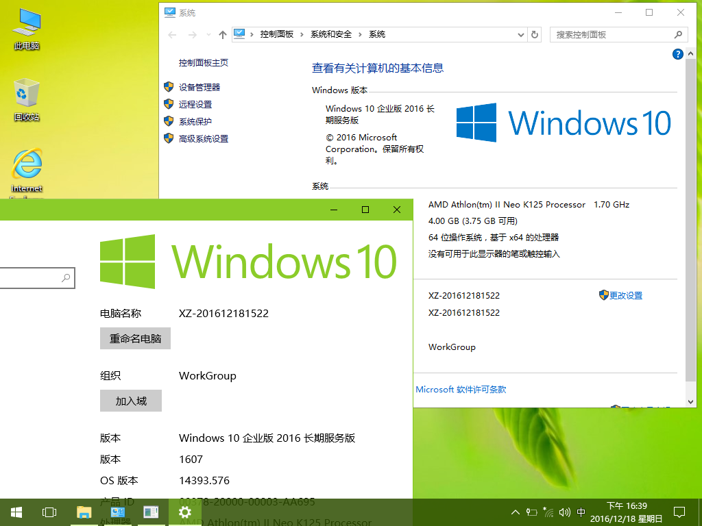Viewport: 702px width, 526px height.
Task: Select the 回收站 recycle bin icon
Action: [x=27, y=100]
